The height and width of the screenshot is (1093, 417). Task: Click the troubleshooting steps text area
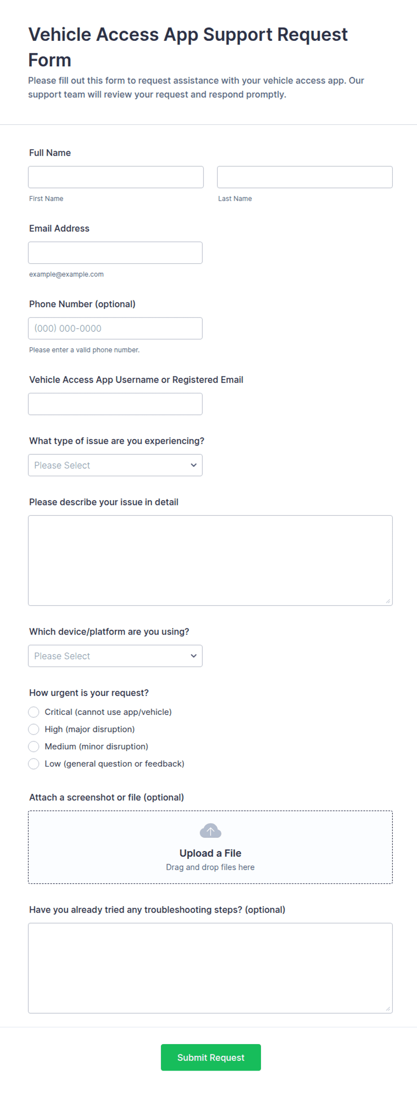coord(210,968)
